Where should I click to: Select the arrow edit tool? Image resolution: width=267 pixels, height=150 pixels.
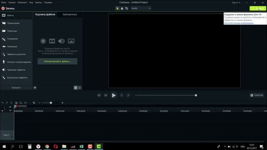117,8
